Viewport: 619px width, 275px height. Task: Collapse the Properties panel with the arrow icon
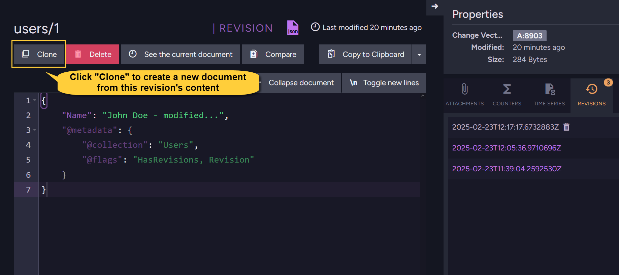click(435, 6)
